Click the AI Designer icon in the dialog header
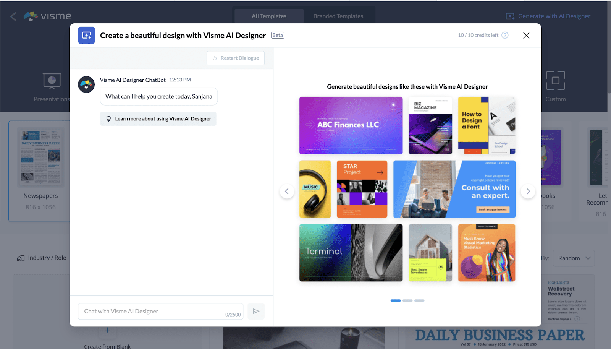The height and width of the screenshot is (349, 611). [86, 35]
